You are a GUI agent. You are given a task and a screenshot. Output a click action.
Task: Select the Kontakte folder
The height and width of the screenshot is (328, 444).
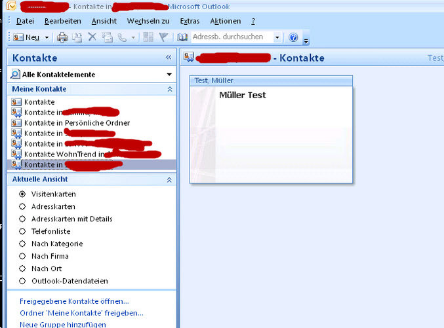coord(39,102)
